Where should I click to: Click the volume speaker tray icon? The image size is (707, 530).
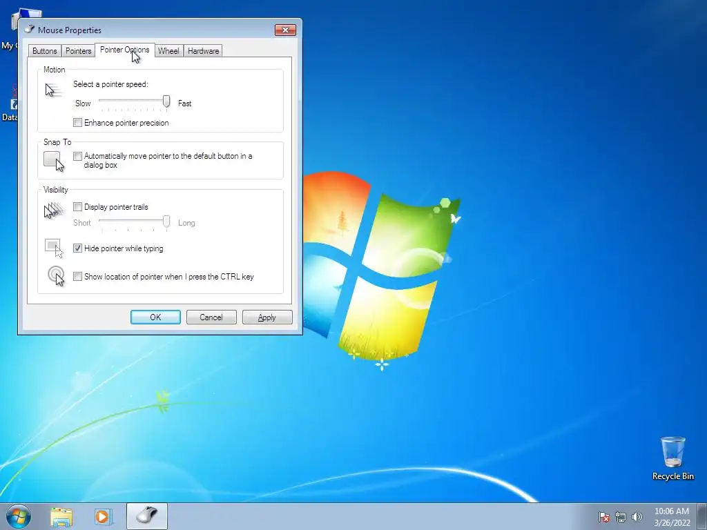click(637, 517)
